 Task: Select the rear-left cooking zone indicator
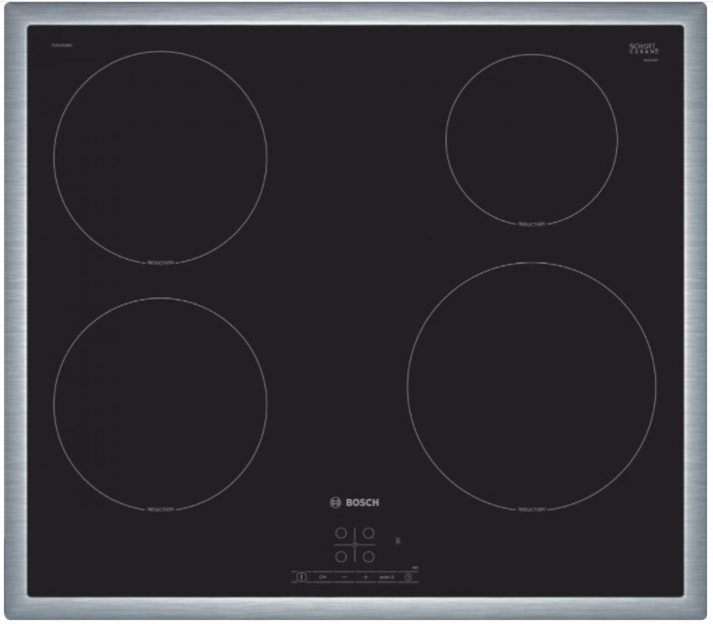click(x=341, y=533)
